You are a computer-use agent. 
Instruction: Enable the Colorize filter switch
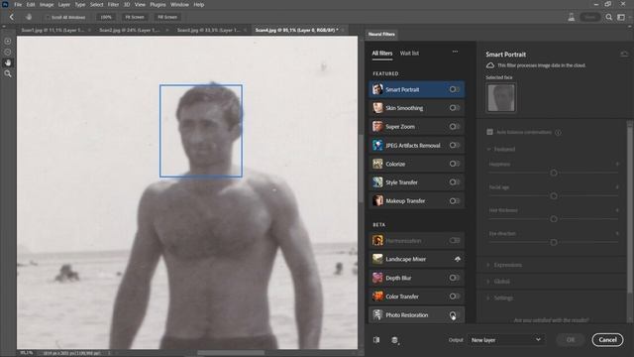tap(455, 164)
